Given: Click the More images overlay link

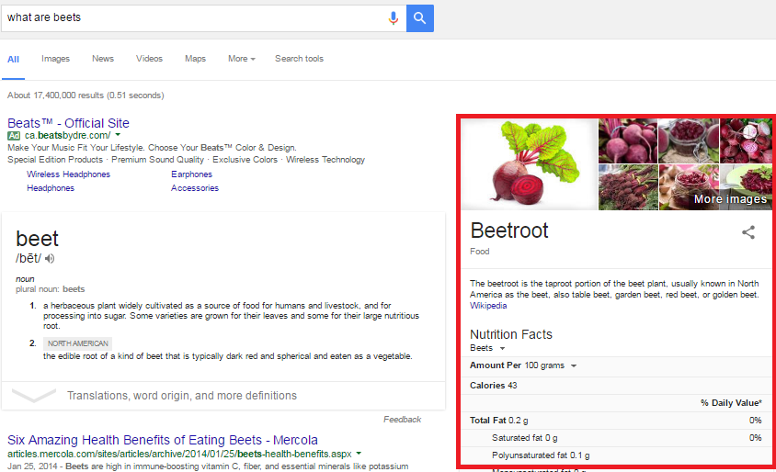Looking at the screenshot, I should [x=730, y=199].
